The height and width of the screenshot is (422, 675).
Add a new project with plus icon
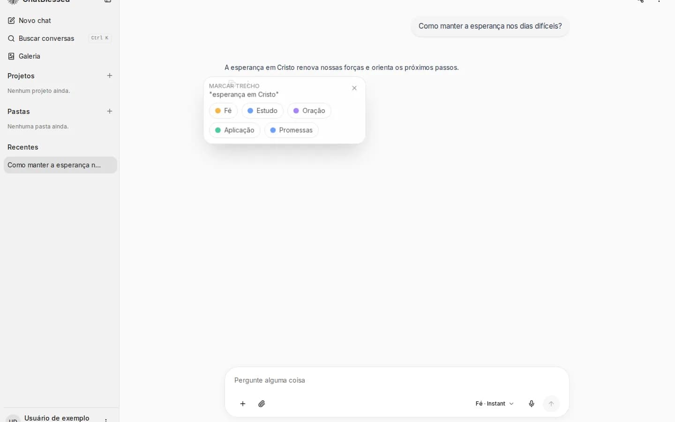(x=110, y=75)
